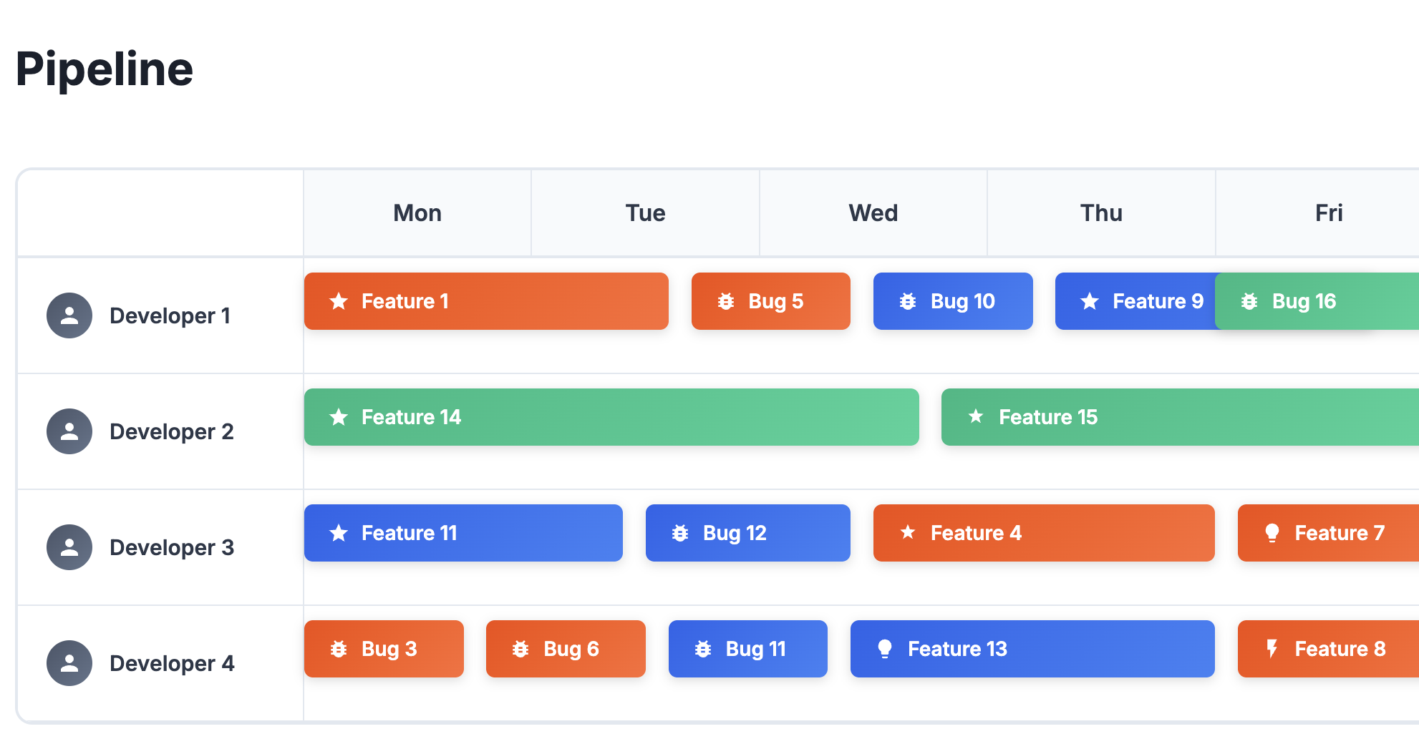
Task: Select the Wed column header
Action: 873,213
